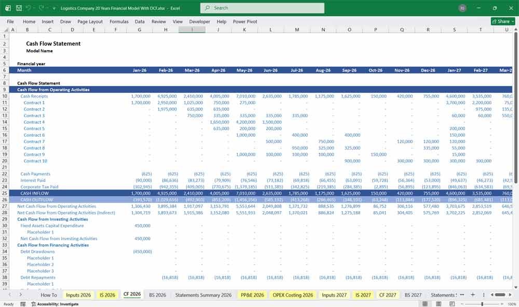Switch to the IS 2026 sheet
This screenshot has width=519, height=307.
pos(107,295)
